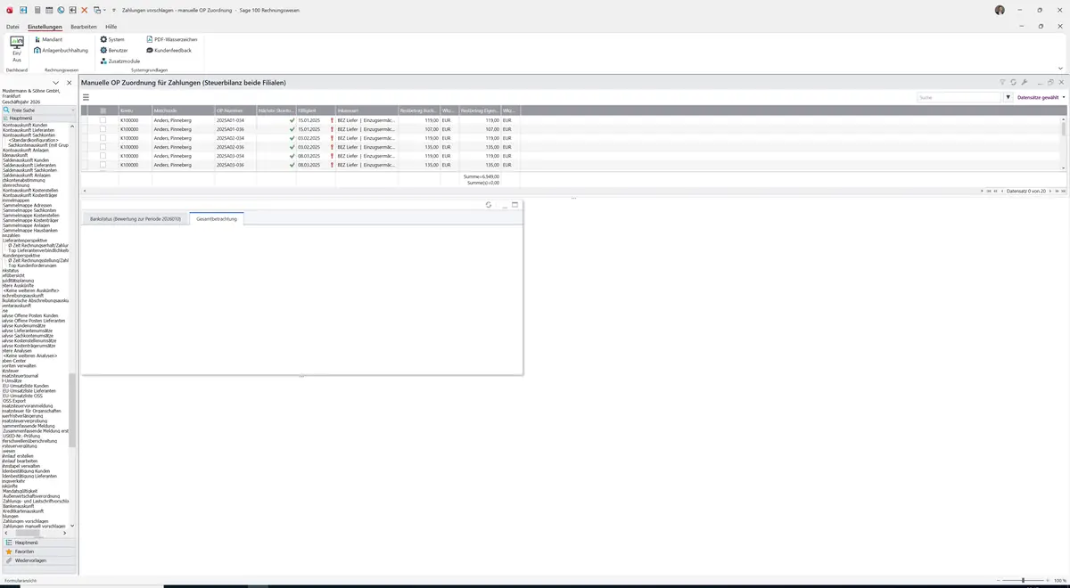Open Zusatzmodule in Systemgrundlagen
The image size is (1070, 588).
point(120,61)
